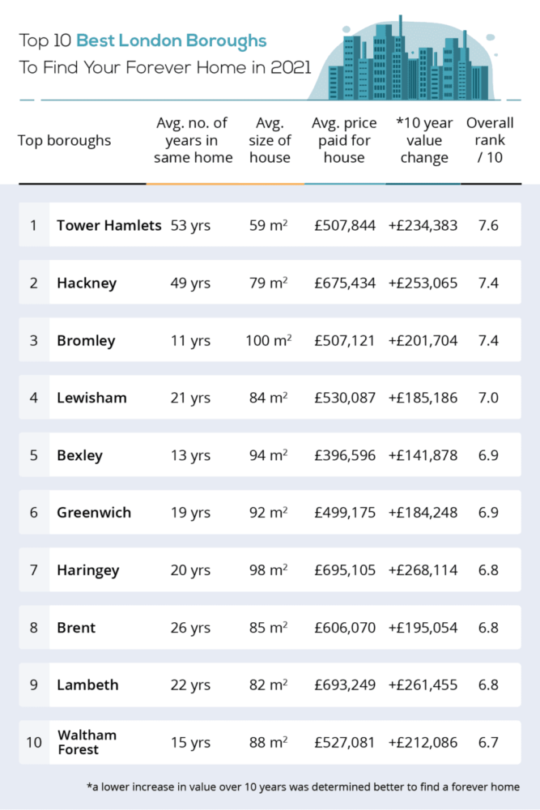Screen dimensions: 540x810
Task: Click the footnote about lower value increase
Action: pyautogui.click(x=303, y=787)
